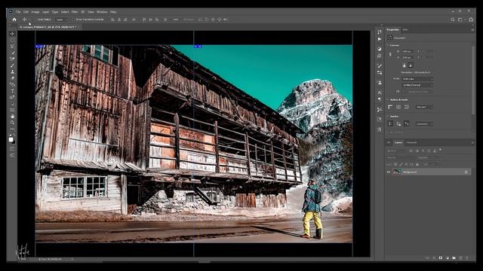Open the File menu
This screenshot has height=271, width=483.
pos(18,12)
